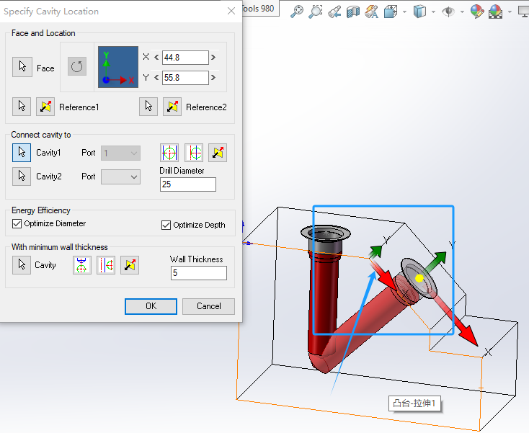This screenshot has height=433, width=529.
Task: Click the X field showing 44.8
Action: pos(185,58)
